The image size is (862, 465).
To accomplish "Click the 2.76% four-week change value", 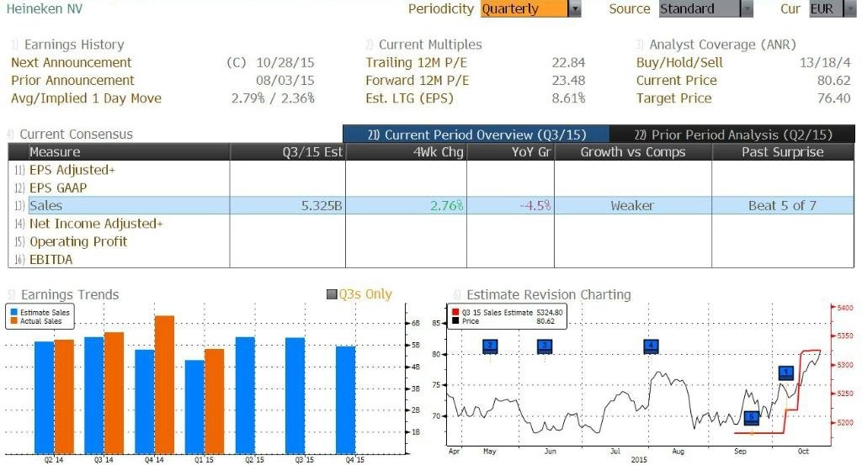I will pyautogui.click(x=446, y=206).
